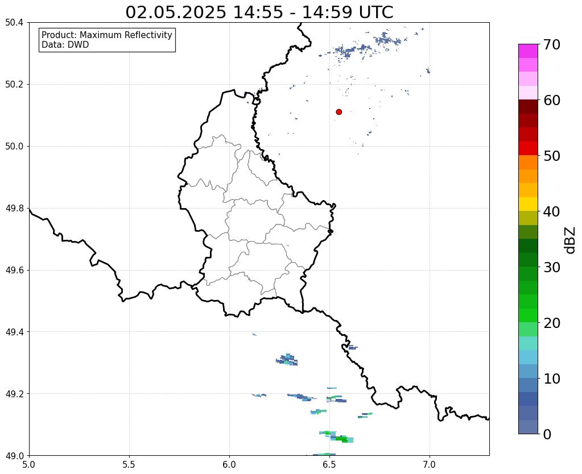This screenshot has height=474, width=582.
Task: Click the longitude label 5.5
Action: 129,465
